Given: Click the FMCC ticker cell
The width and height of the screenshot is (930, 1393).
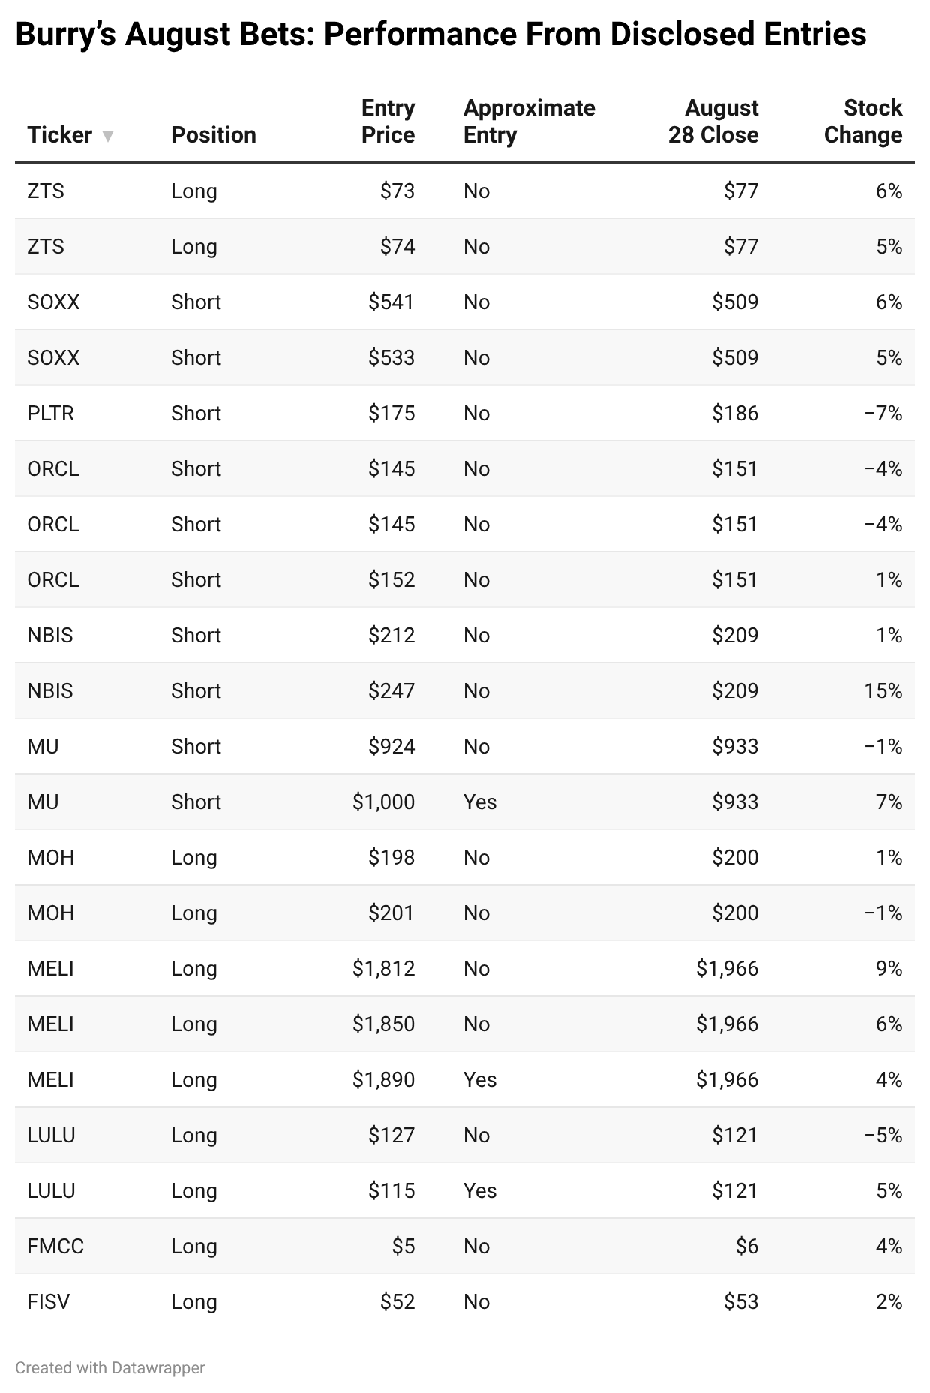Looking at the screenshot, I should (55, 1246).
